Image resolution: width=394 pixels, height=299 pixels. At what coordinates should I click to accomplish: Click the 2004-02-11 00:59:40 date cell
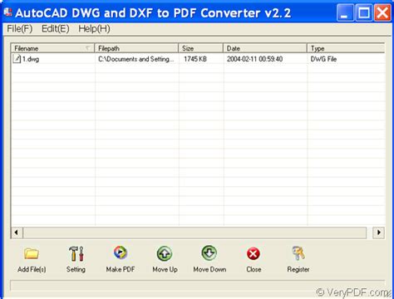[x=254, y=59]
